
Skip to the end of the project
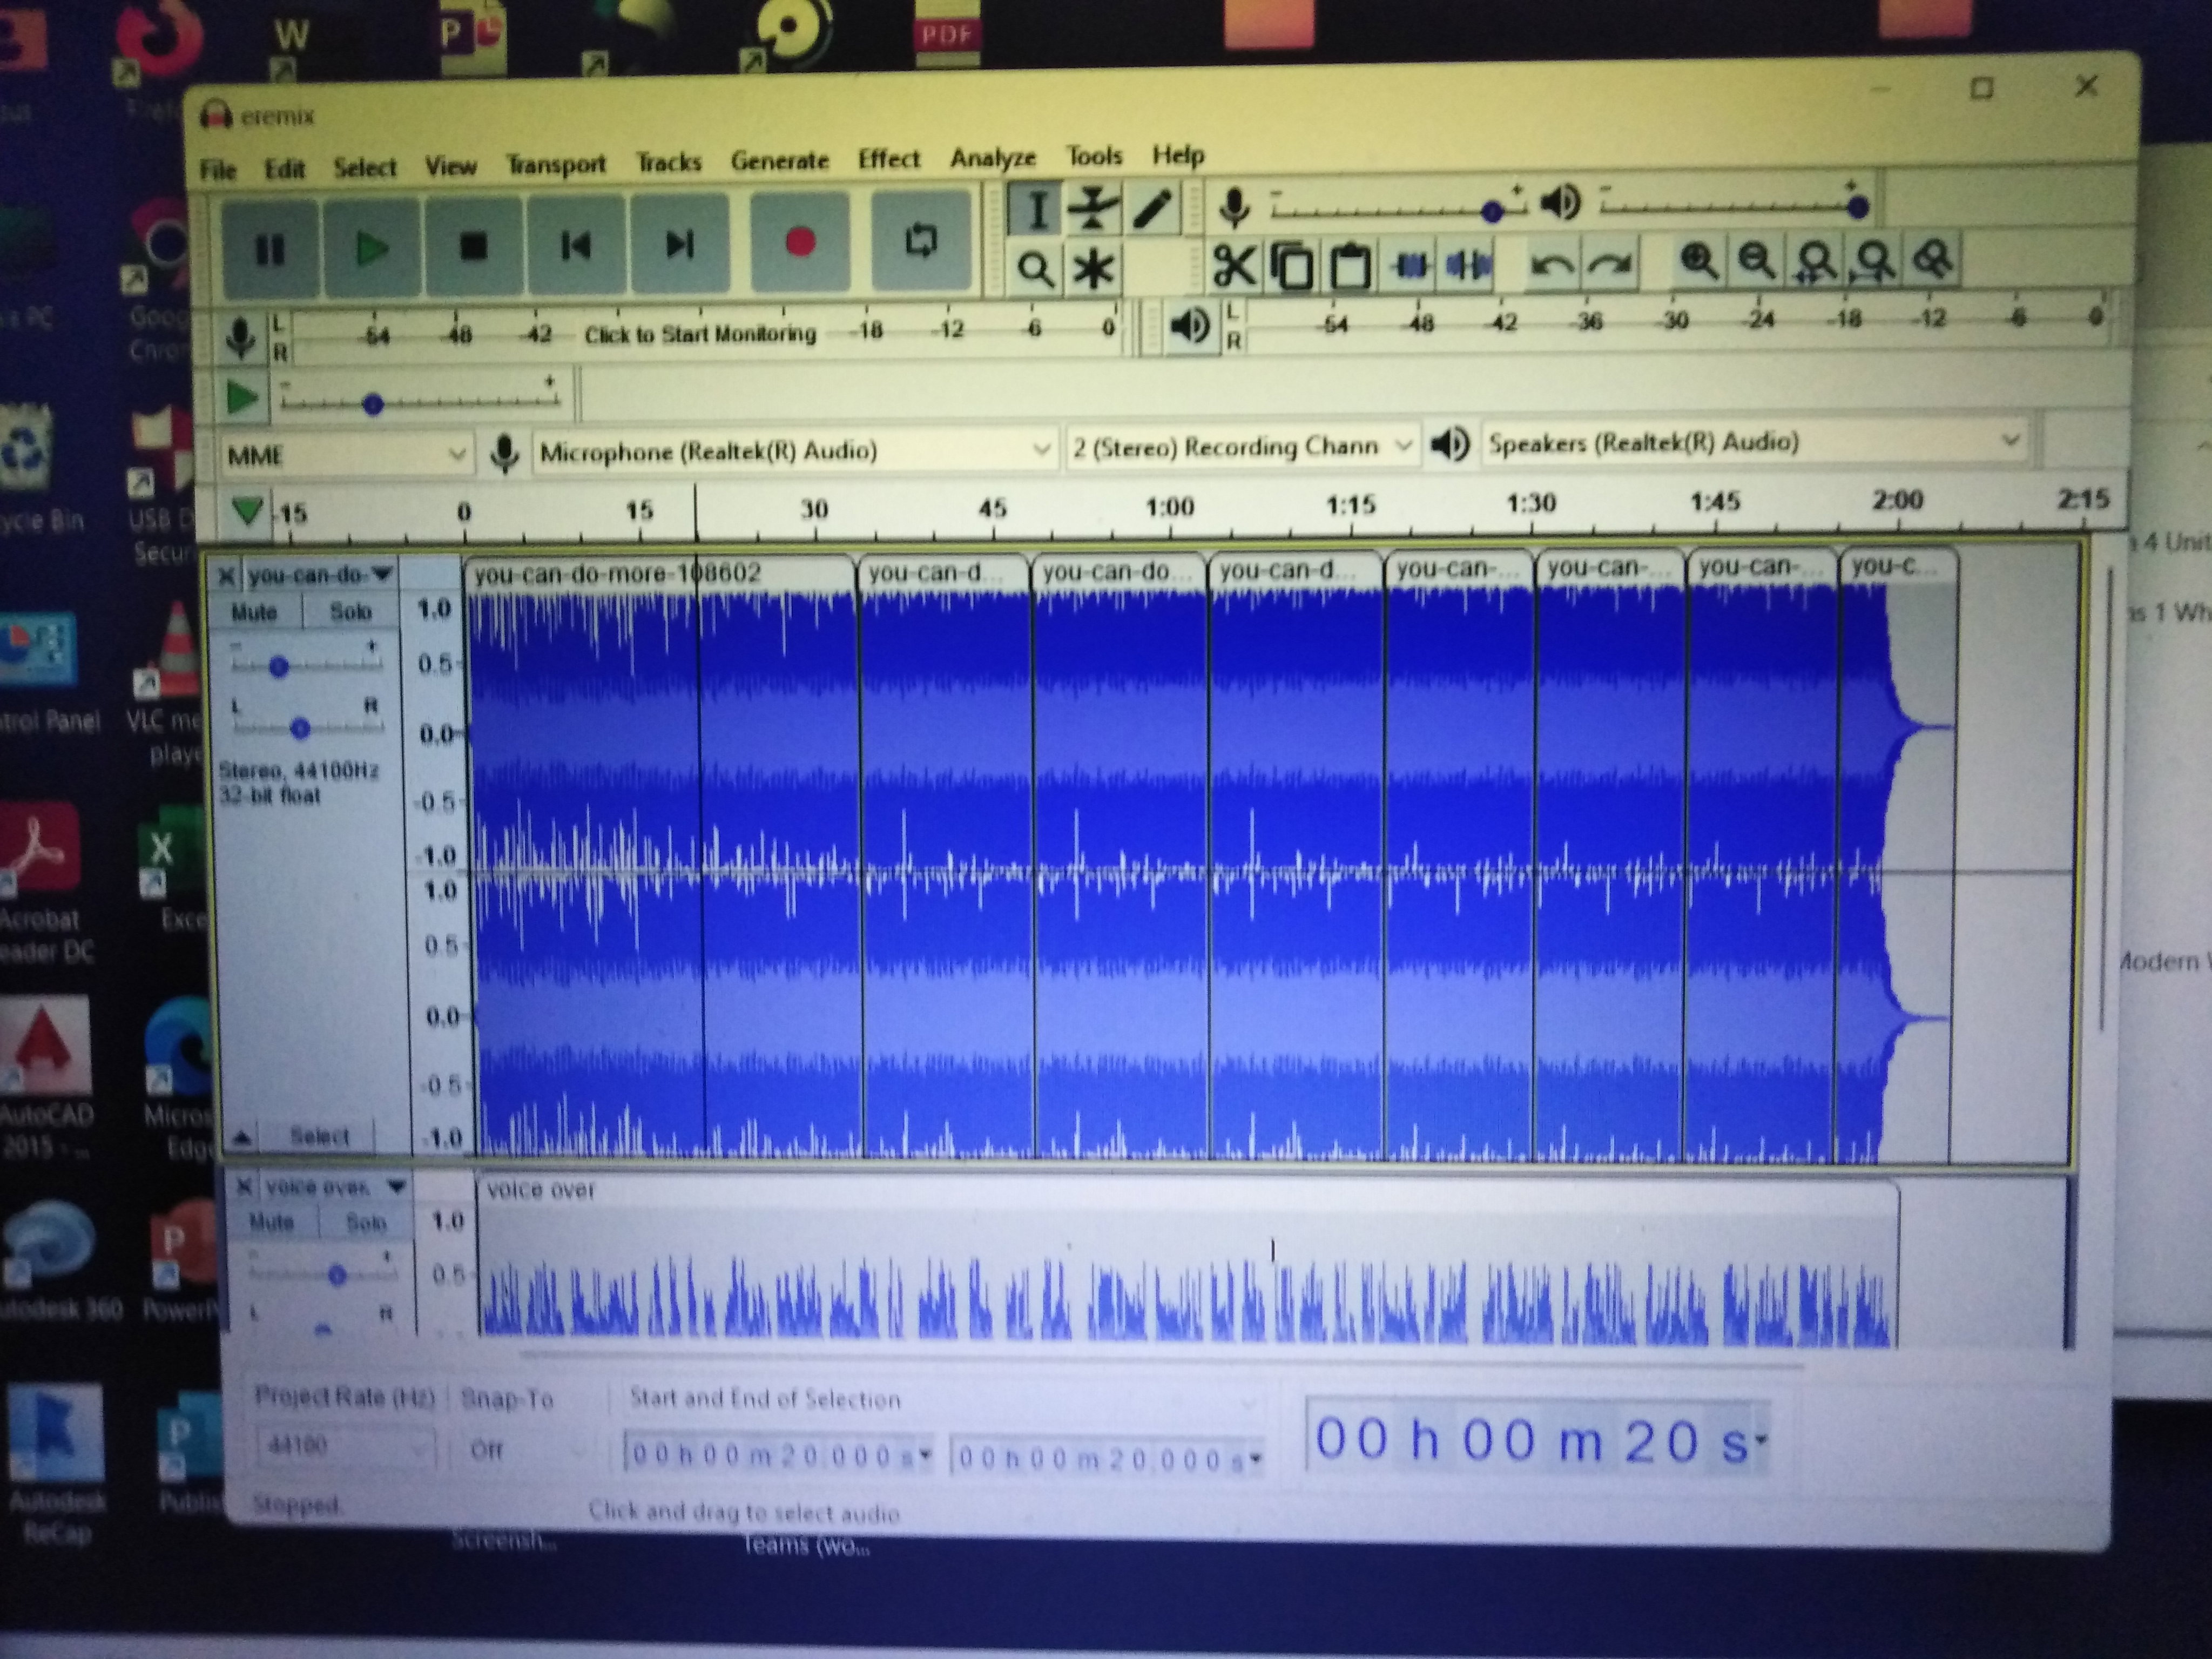[679, 244]
